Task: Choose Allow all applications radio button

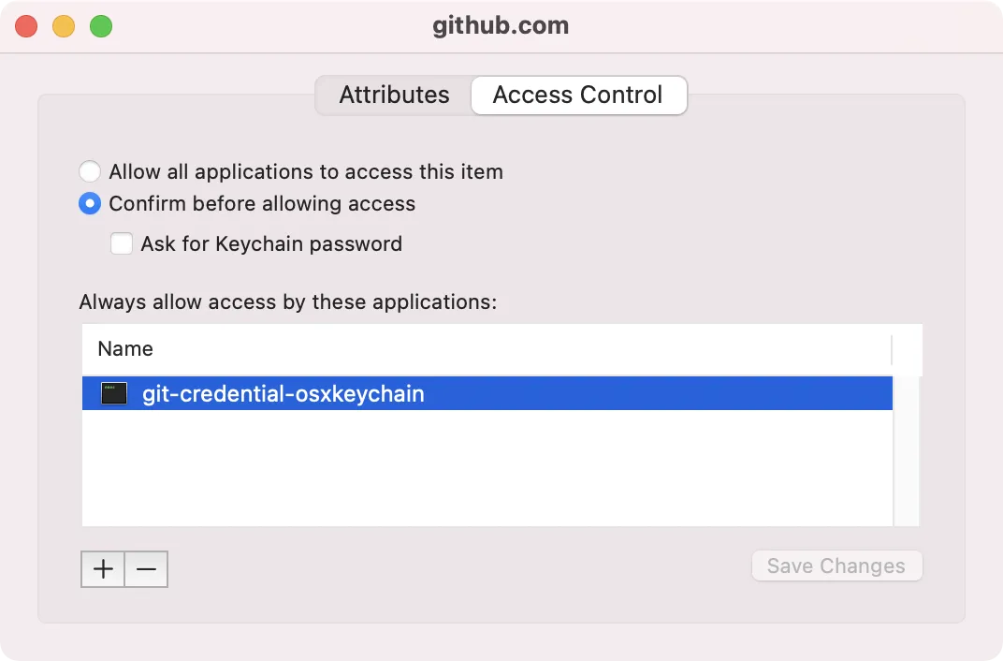Action: point(90,172)
